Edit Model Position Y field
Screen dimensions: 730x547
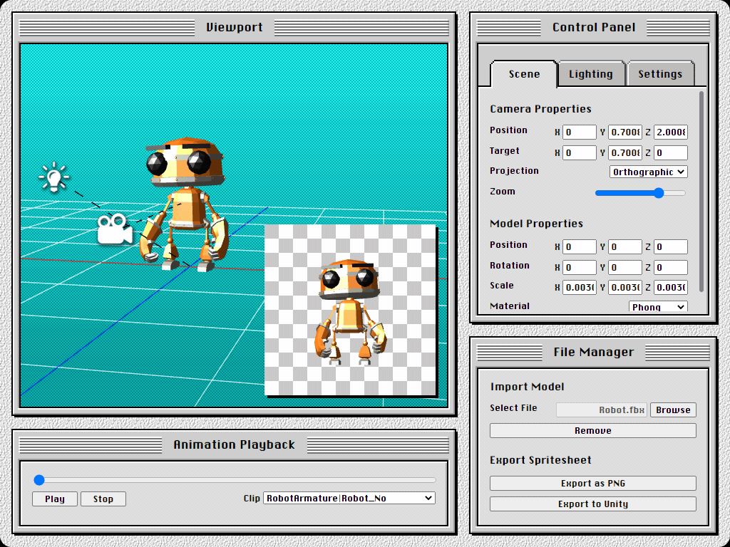point(624,246)
